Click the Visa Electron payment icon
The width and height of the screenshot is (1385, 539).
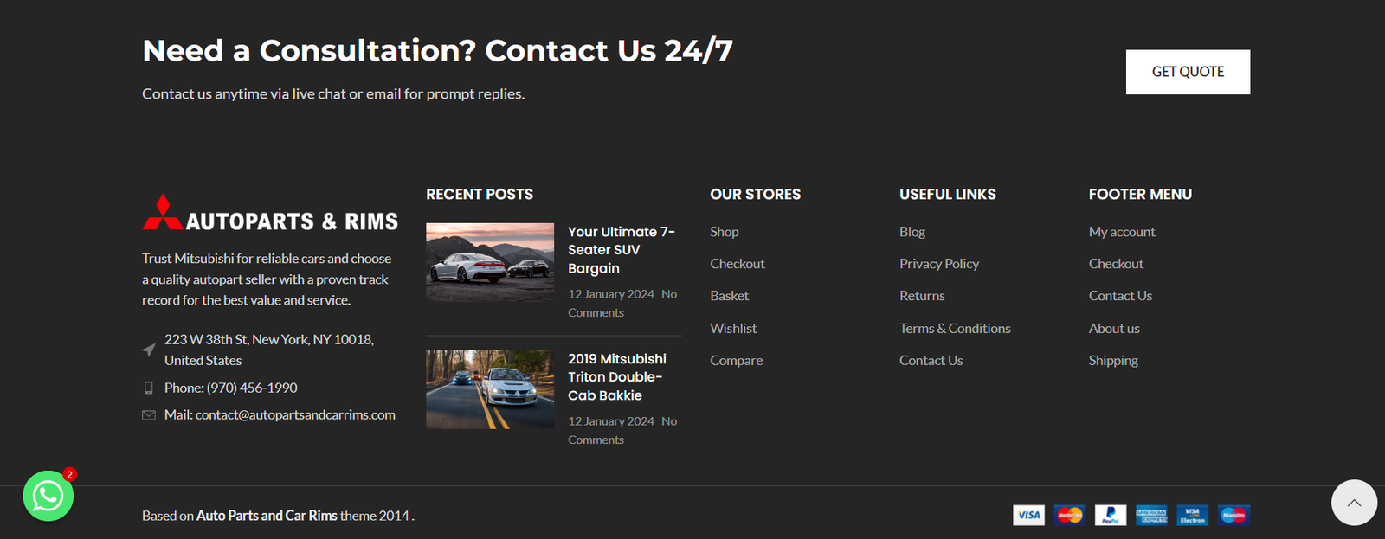coord(1193,516)
